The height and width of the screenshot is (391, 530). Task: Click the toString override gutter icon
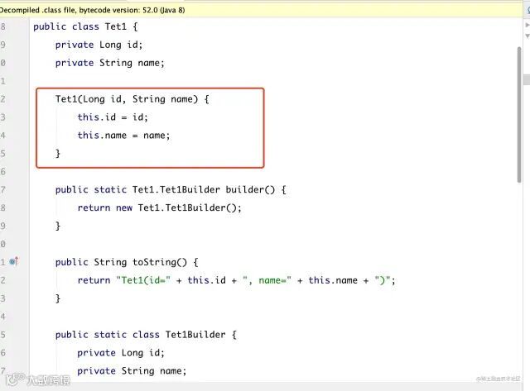14,261
